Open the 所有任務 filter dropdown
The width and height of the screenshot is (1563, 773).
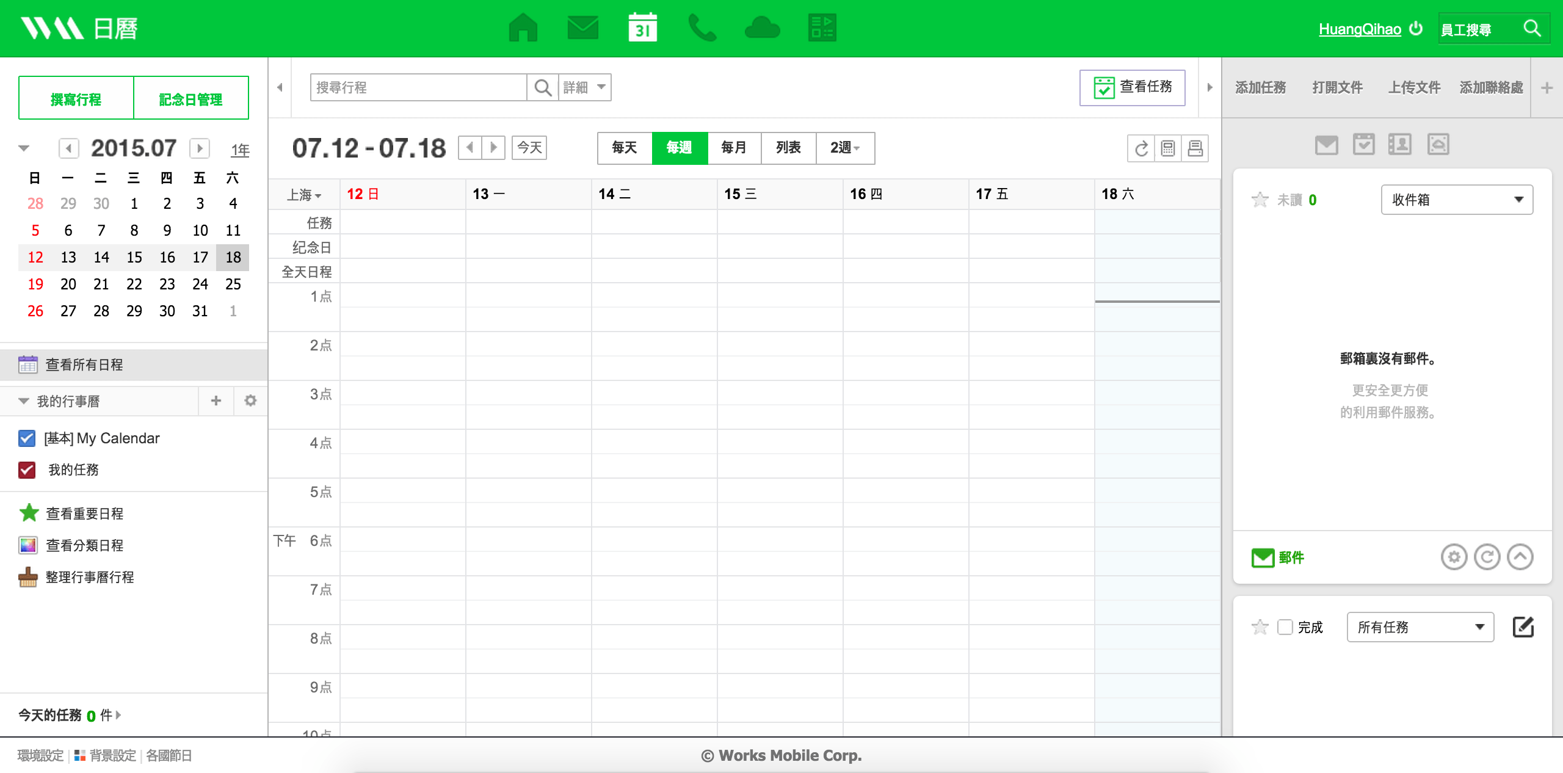coord(1420,627)
